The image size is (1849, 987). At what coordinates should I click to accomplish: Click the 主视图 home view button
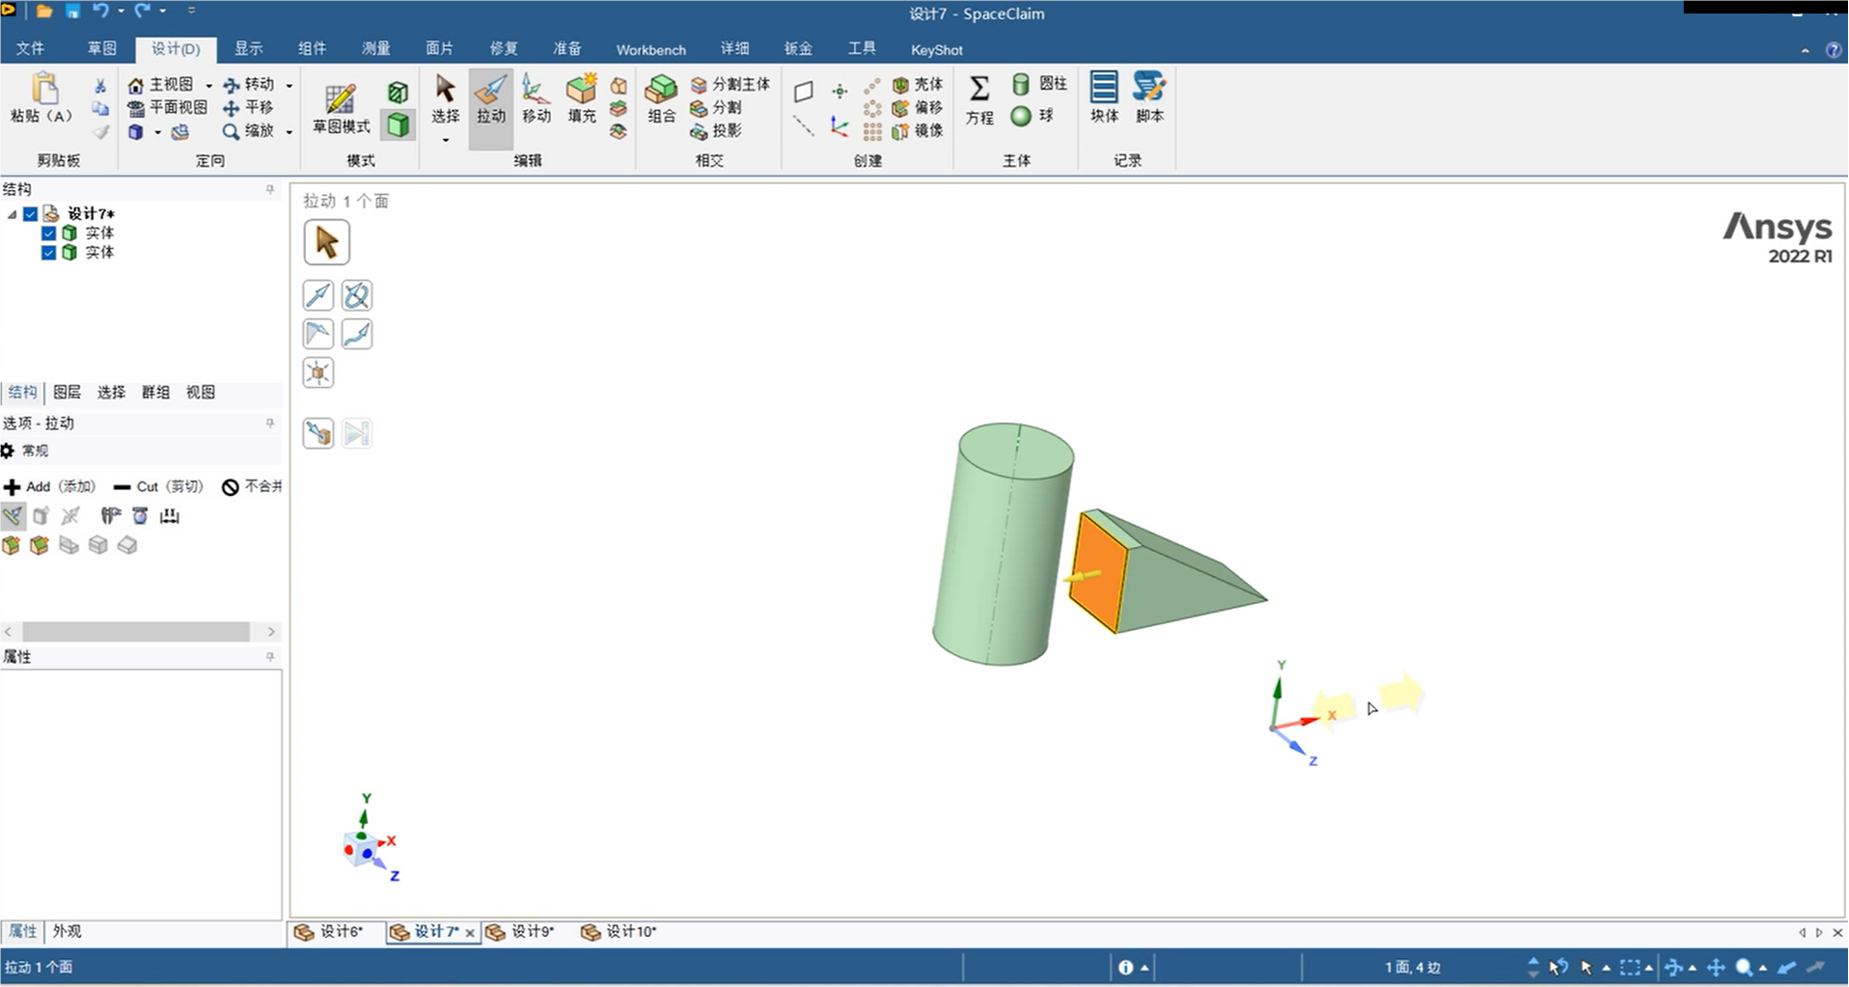[160, 85]
